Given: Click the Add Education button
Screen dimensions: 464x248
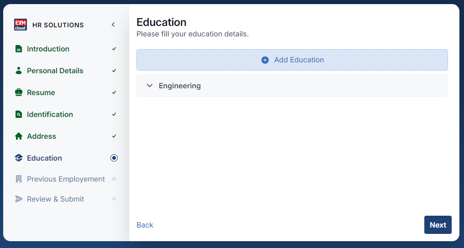Looking at the screenshot, I should click(292, 60).
